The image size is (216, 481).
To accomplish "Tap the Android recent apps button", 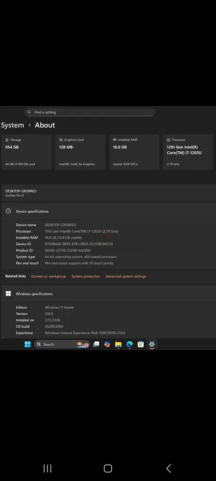I will pyautogui.click(x=47, y=468).
